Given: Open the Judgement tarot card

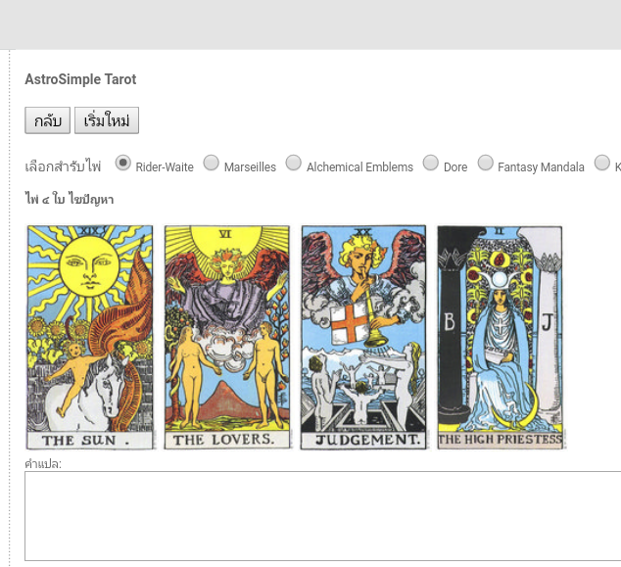Looking at the screenshot, I should [x=363, y=337].
